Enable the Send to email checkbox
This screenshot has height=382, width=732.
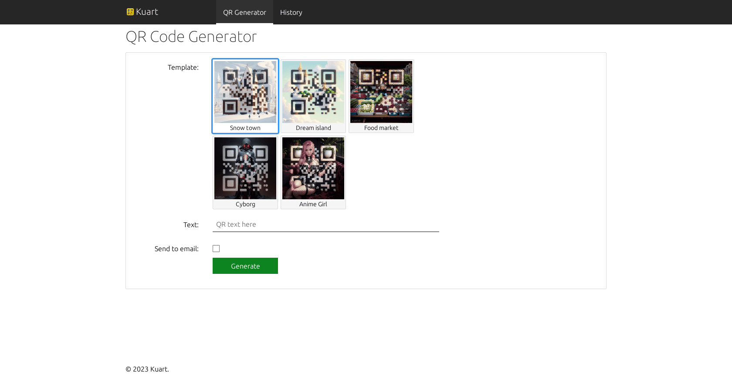(216, 249)
